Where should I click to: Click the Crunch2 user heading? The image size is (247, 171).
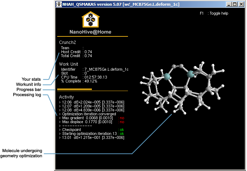(68, 42)
